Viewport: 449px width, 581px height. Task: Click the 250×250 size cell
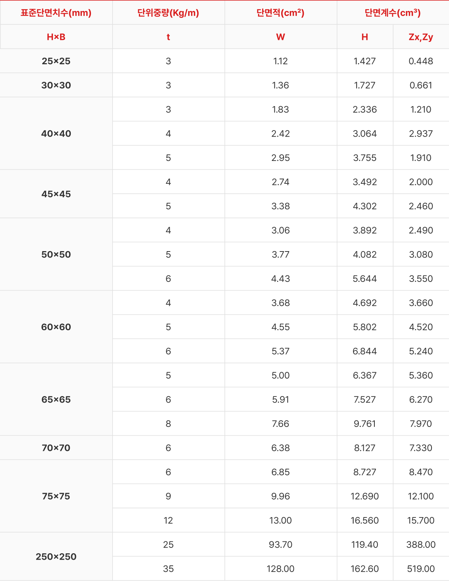tap(56, 557)
